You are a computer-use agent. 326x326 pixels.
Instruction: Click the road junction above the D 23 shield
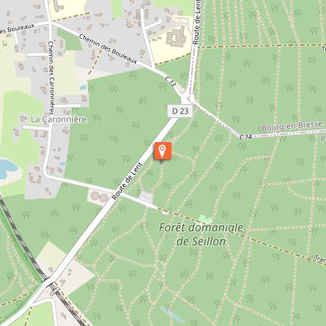coord(188,99)
